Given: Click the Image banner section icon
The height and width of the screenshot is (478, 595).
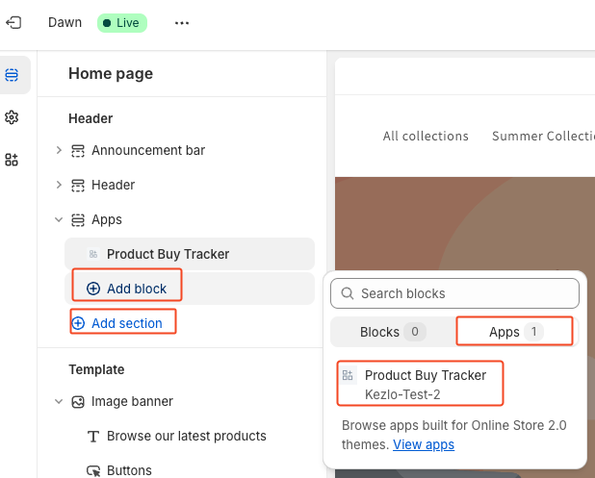Looking at the screenshot, I should (78, 401).
